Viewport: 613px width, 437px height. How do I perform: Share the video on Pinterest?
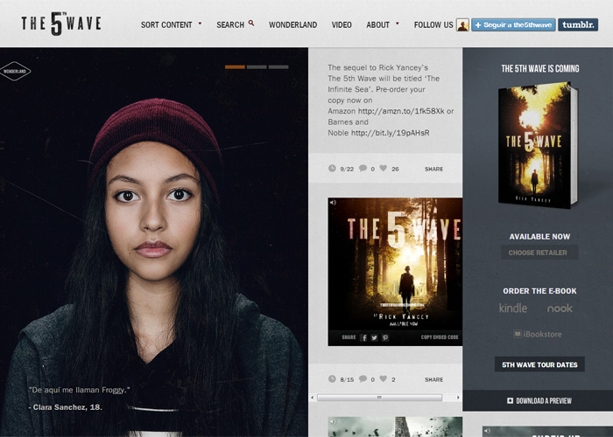click(x=385, y=338)
